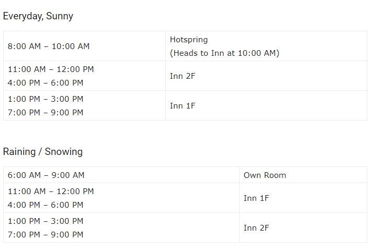Select 7:00 PM – 9:00 PM in Sunny table
Screen dimensions: 371x252
(x=46, y=113)
